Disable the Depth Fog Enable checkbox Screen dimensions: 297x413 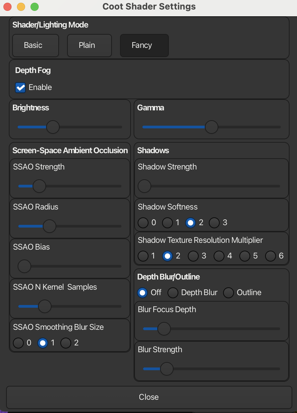tap(21, 88)
